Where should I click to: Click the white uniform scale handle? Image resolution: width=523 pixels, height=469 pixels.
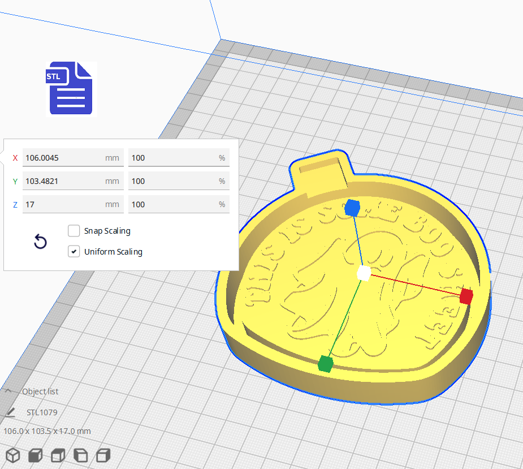pos(364,273)
